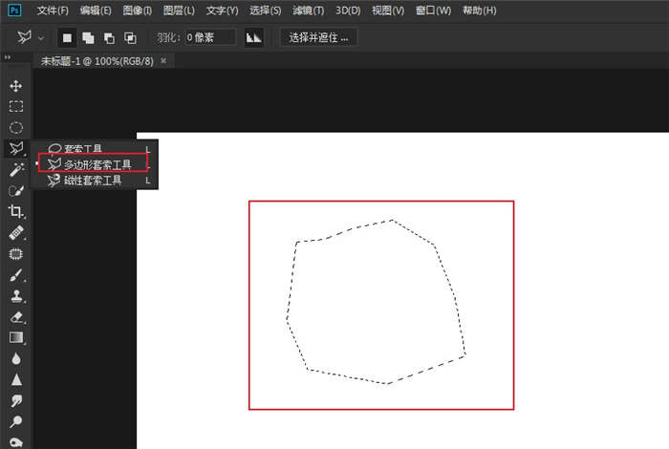
Task: Select the Eraser tool
Action: point(16,317)
